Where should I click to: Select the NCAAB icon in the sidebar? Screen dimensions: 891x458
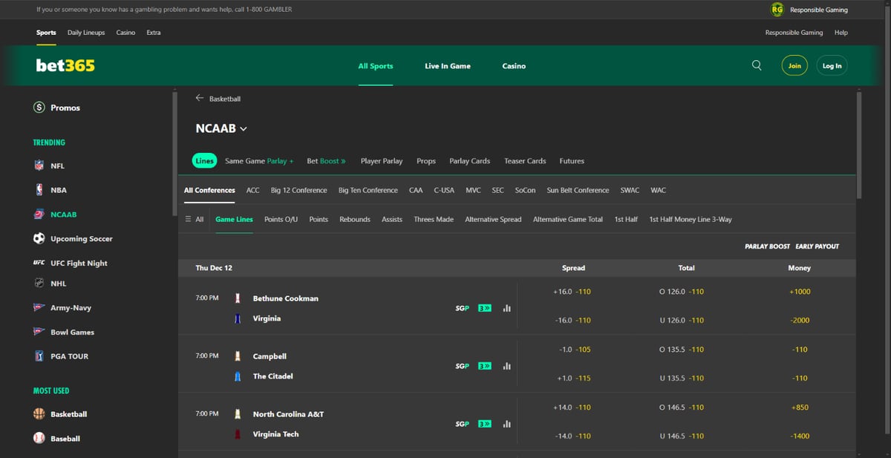(x=39, y=215)
